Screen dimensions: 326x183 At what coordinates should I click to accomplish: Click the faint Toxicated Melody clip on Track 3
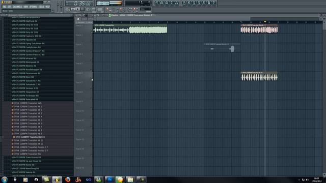pyautogui.click(x=222, y=48)
